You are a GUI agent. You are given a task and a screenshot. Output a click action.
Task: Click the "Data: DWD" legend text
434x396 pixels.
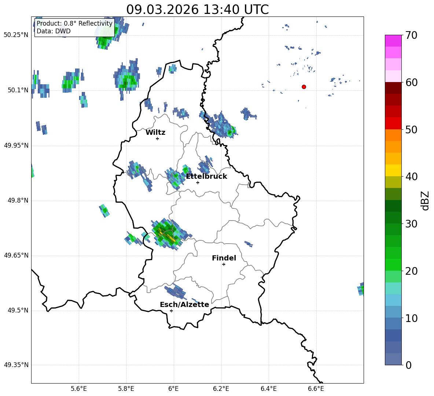(54, 31)
